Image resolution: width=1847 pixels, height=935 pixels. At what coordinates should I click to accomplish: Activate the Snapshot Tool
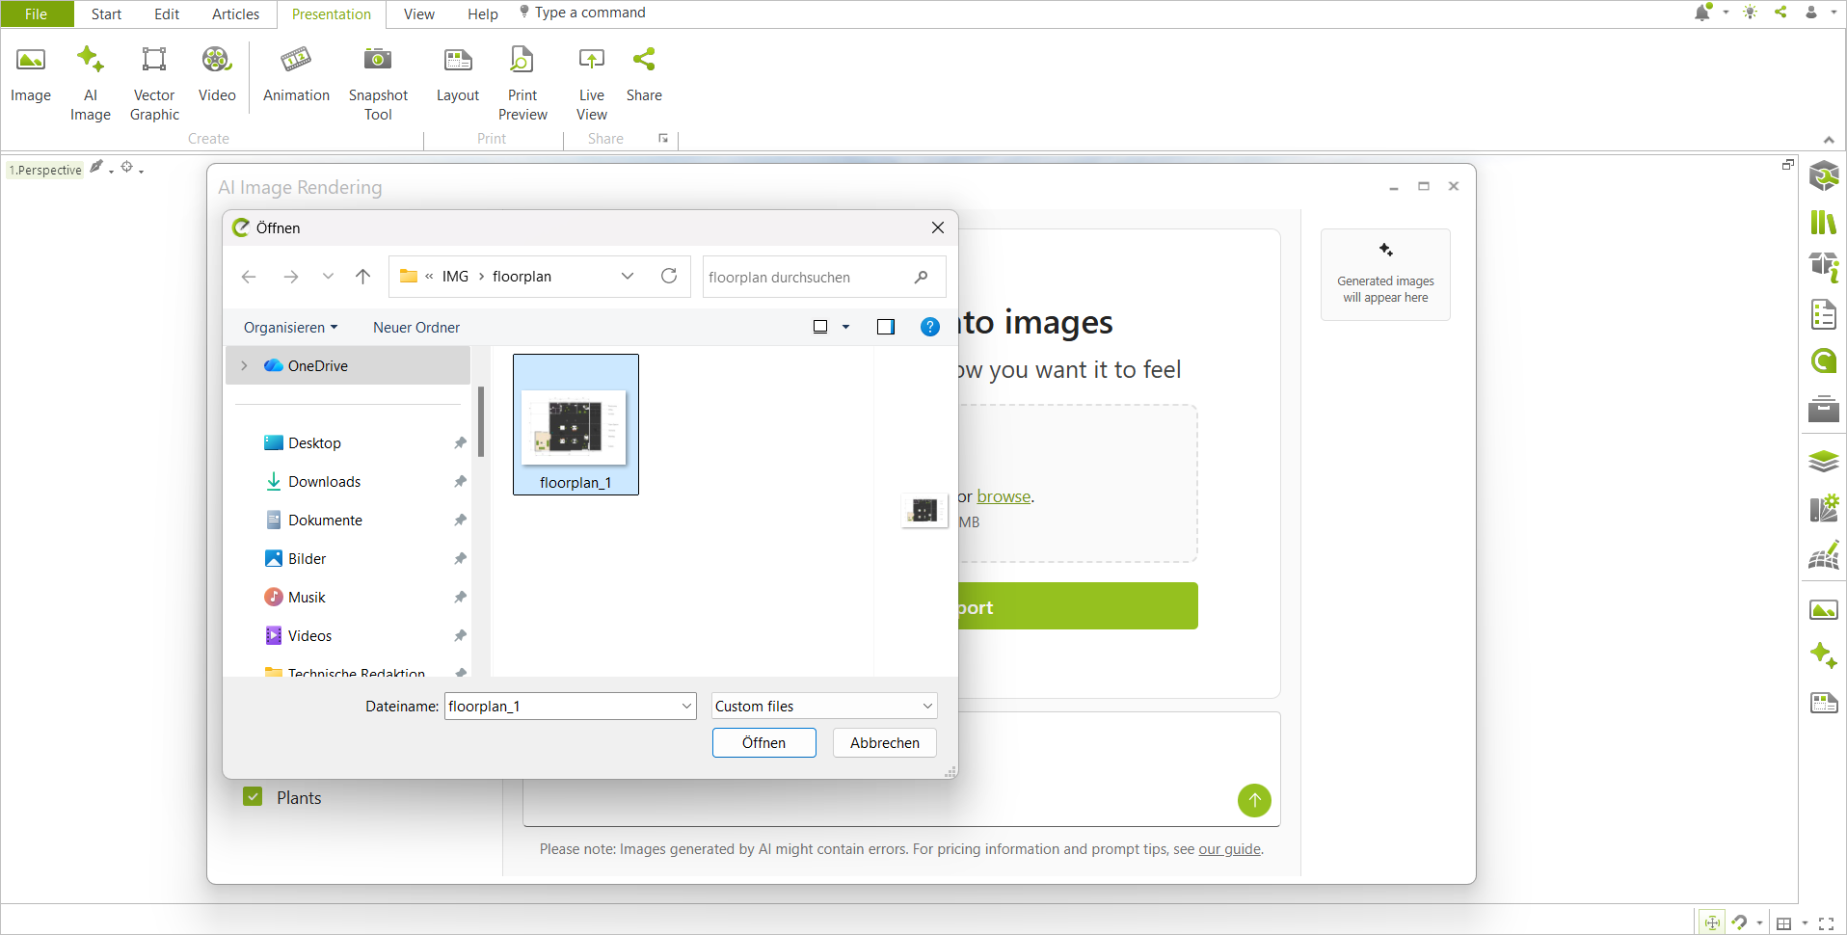coord(378,83)
